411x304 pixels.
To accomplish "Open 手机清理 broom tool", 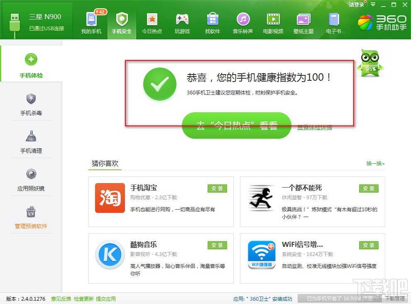I will pyautogui.click(x=31, y=142).
